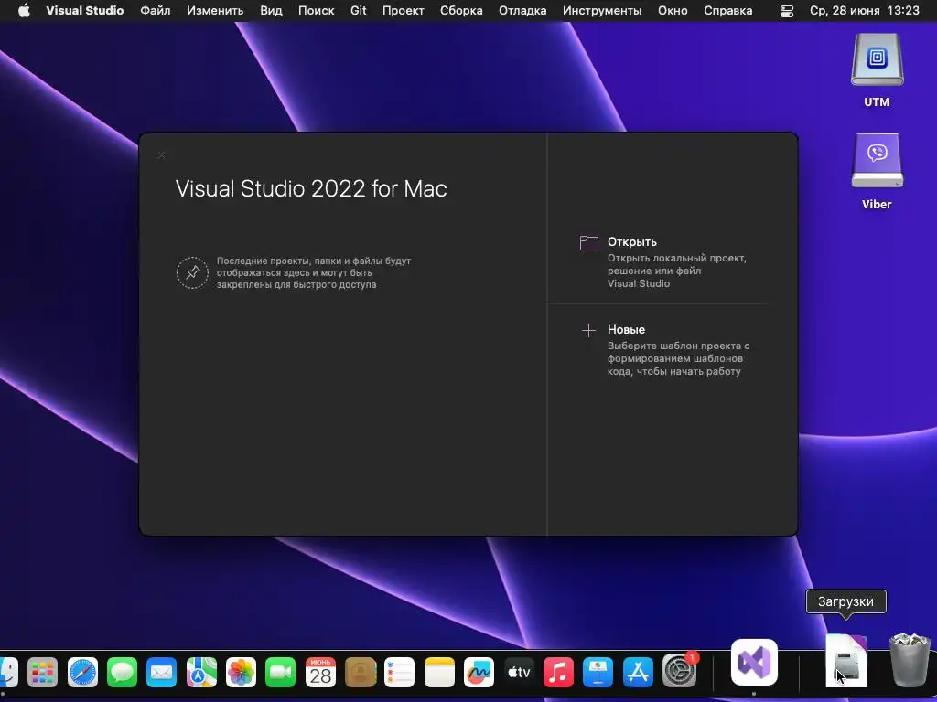Open the Инструменты menu
This screenshot has width=937, height=702.
click(x=602, y=10)
